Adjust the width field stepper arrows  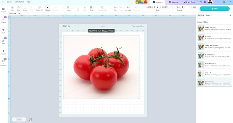point(154,7)
